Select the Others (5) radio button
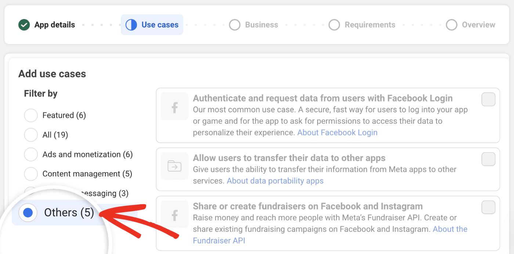The width and height of the screenshot is (514, 254). coord(28,213)
